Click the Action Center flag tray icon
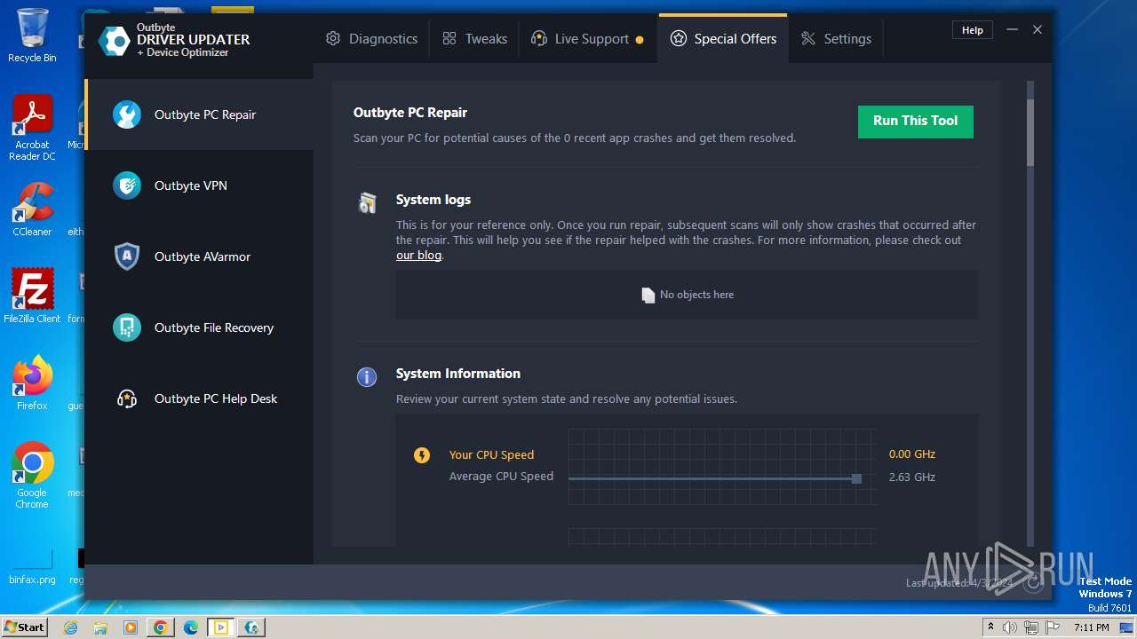 coord(1053,627)
